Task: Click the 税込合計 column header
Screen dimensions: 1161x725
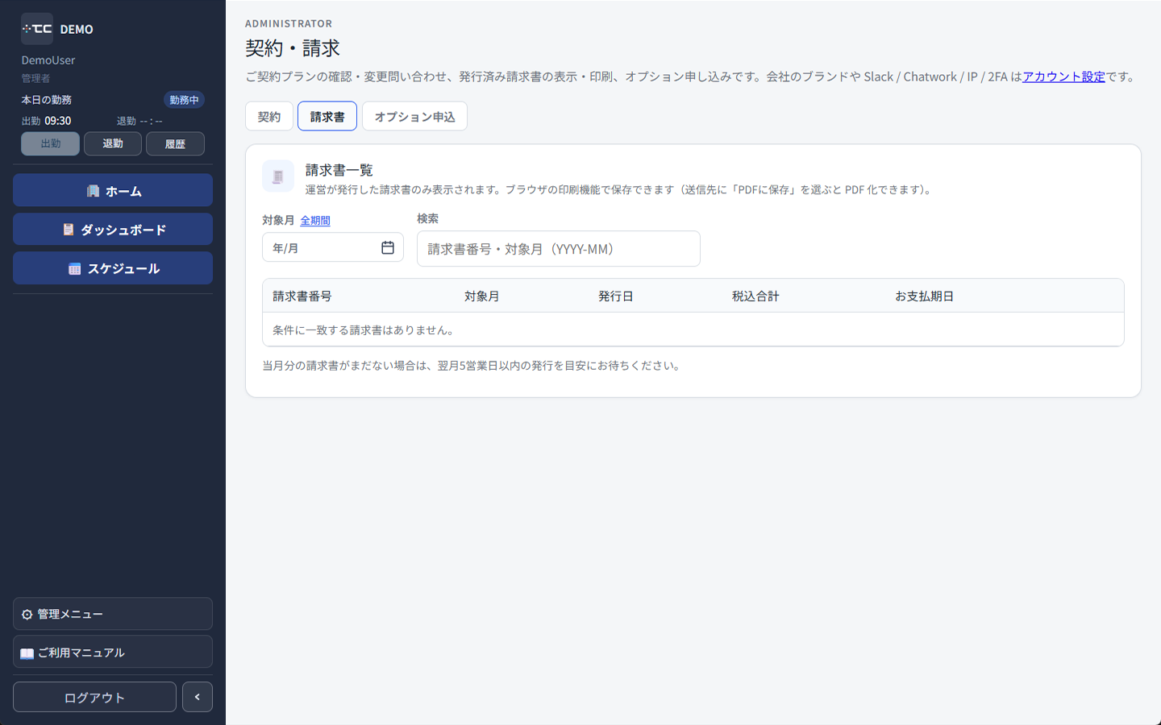Action: [x=755, y=296]
